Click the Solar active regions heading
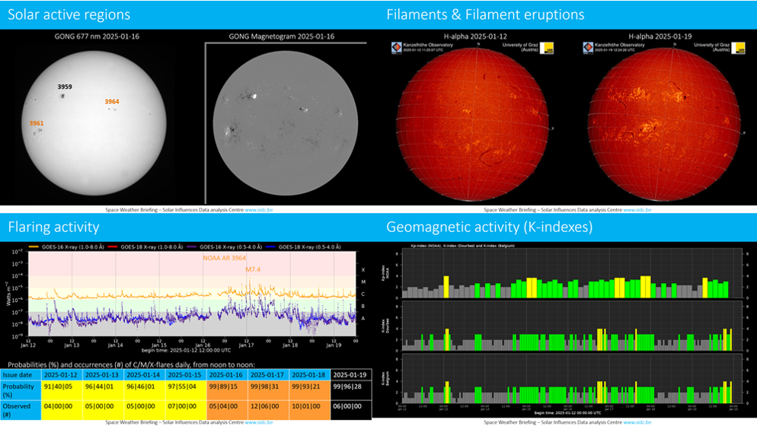The height and width of the screenshot is (426, 757). (69, 14)
